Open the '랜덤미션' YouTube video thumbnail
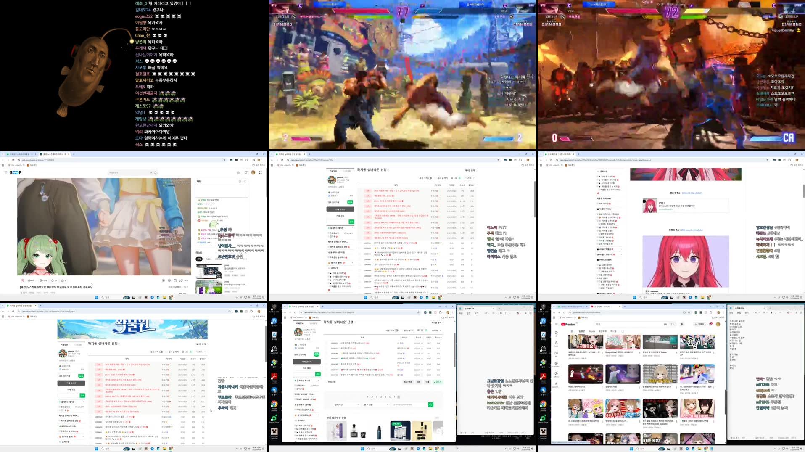805x452 pixels. click(x=697, y=342)
